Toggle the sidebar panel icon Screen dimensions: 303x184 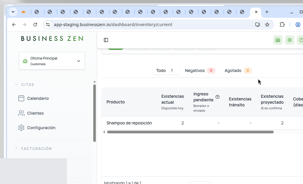pos(106,40)
